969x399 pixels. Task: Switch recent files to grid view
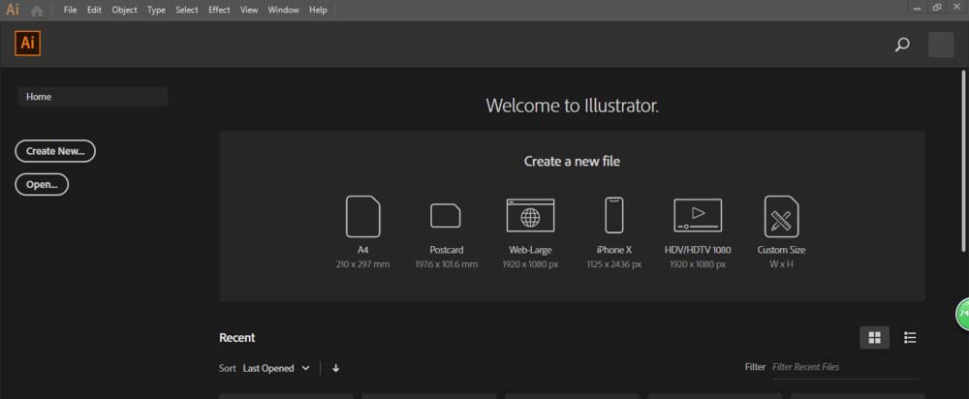(x=874, y=337)
